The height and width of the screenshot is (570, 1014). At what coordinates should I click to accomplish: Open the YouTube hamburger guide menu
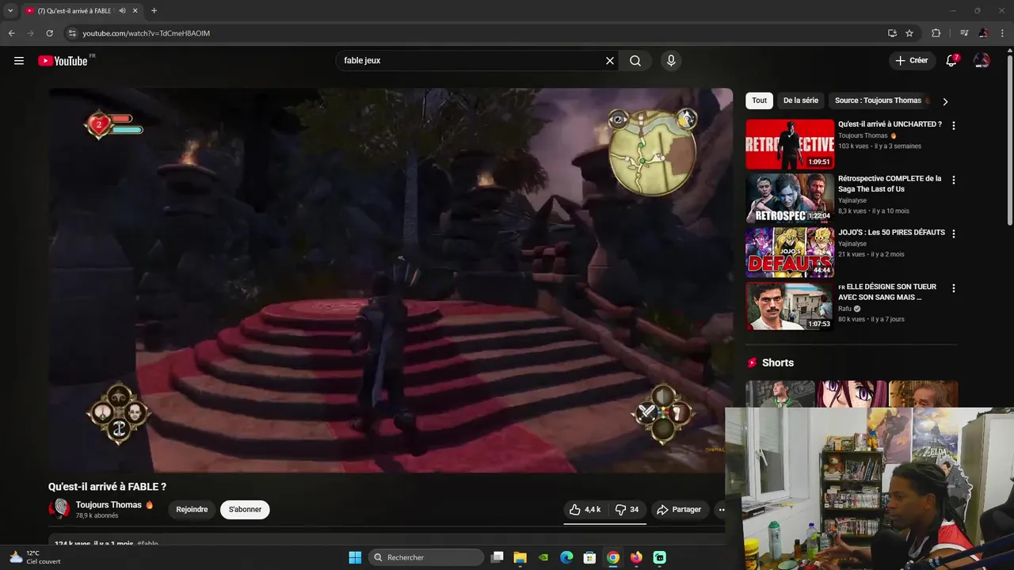[x=19, y=61]
